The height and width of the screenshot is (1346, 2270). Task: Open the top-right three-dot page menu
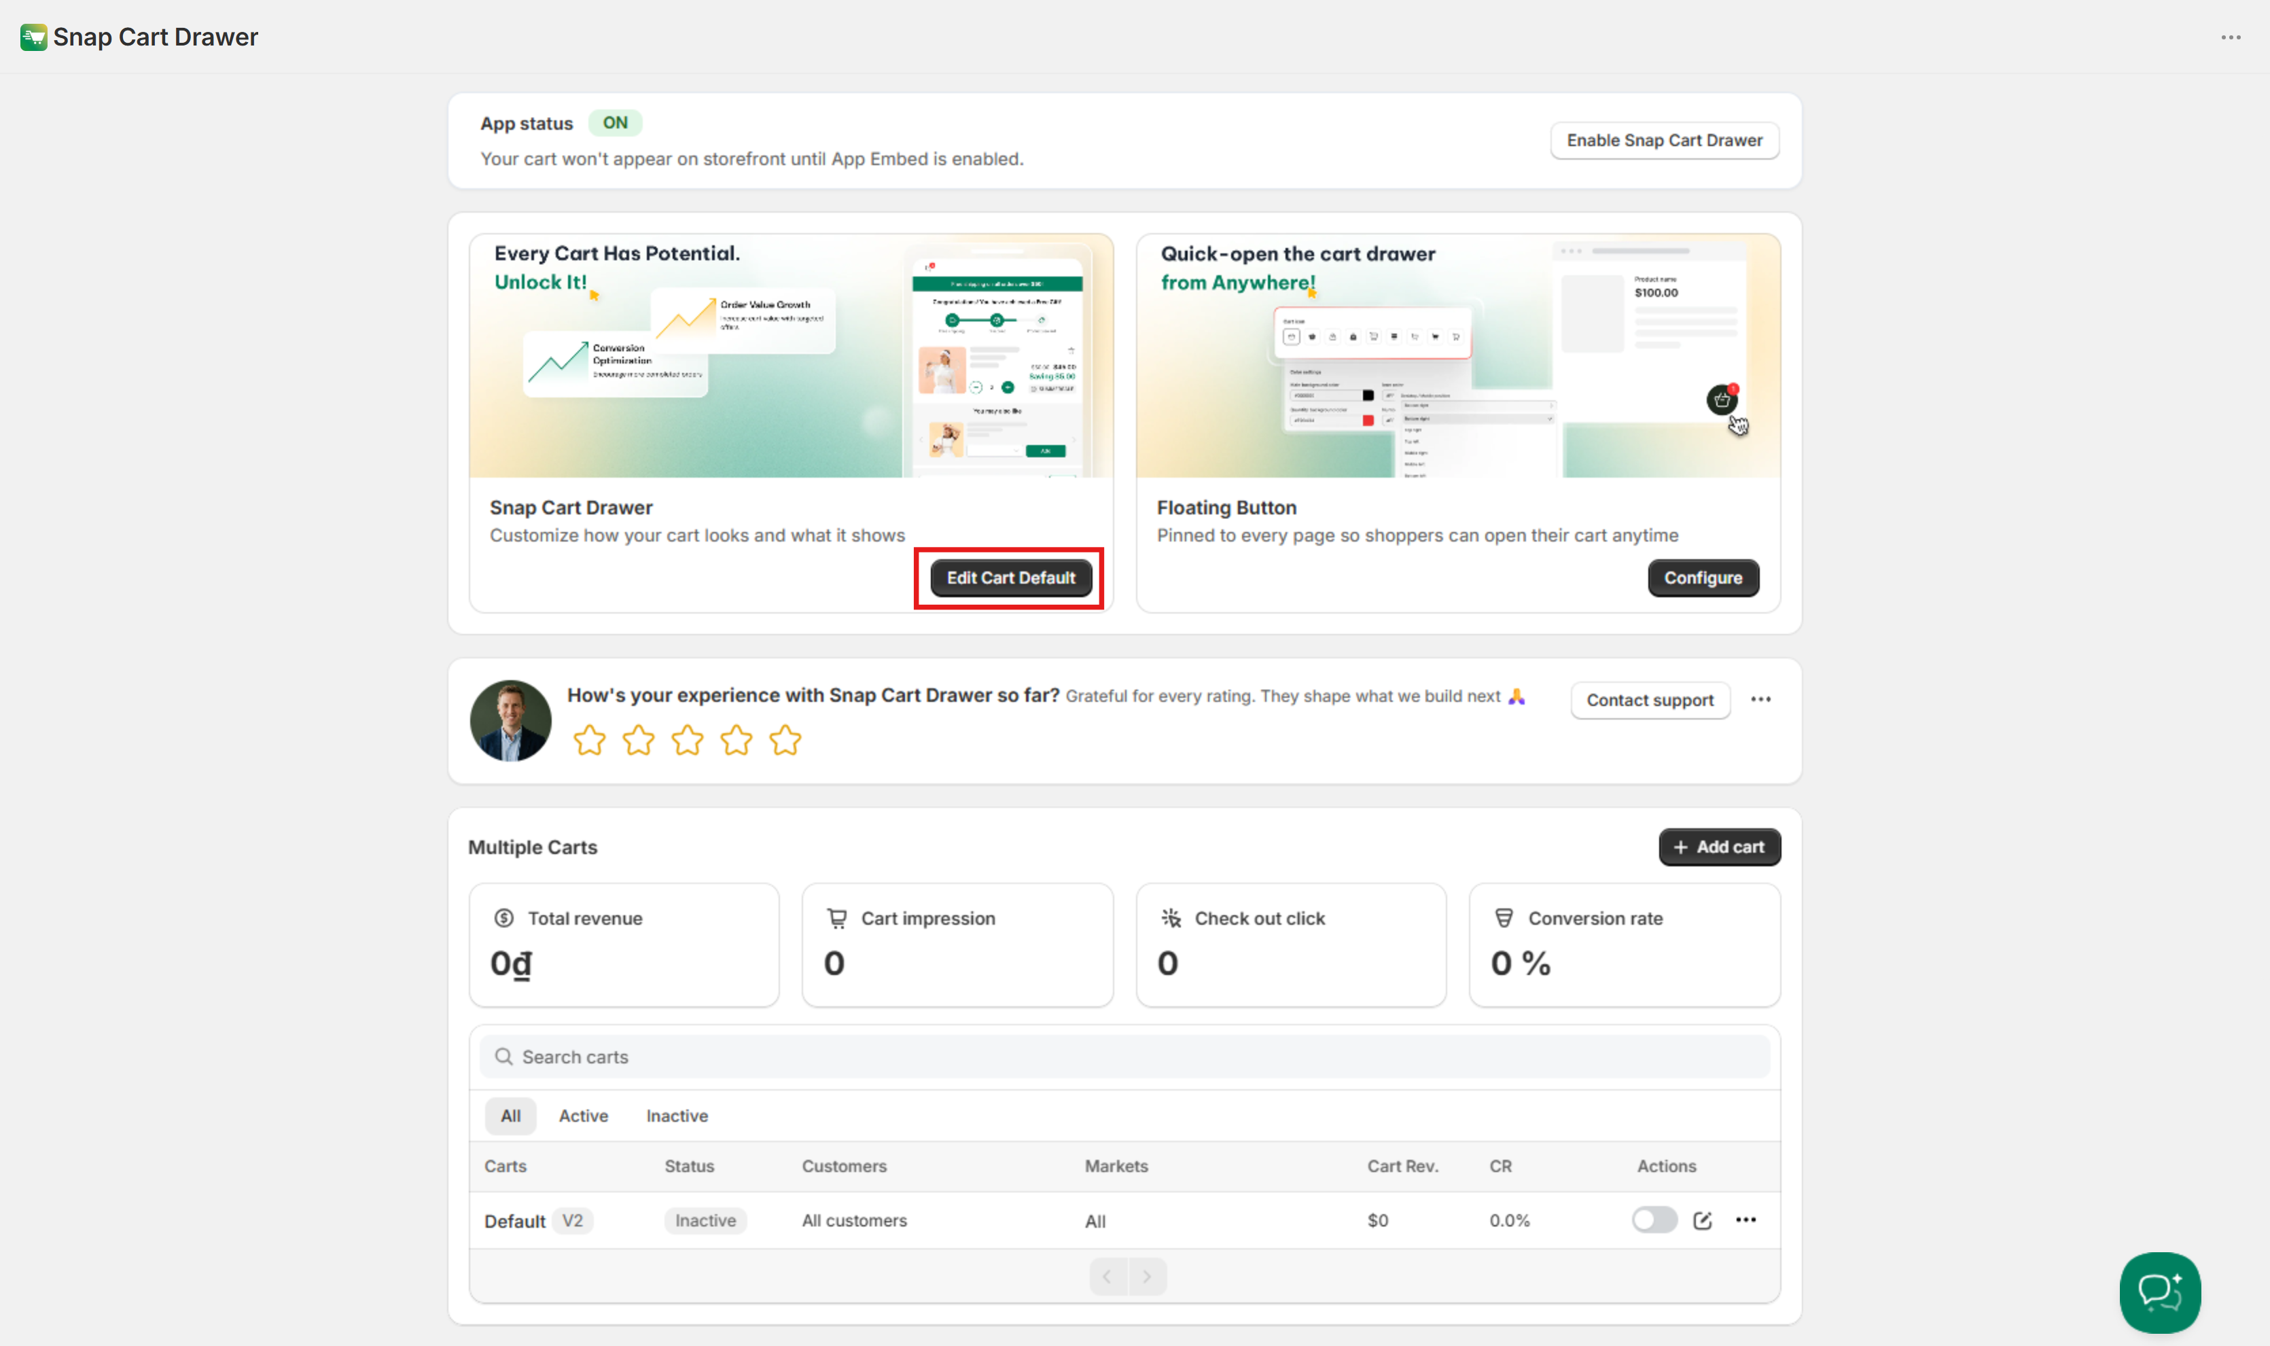[2231, 37]
